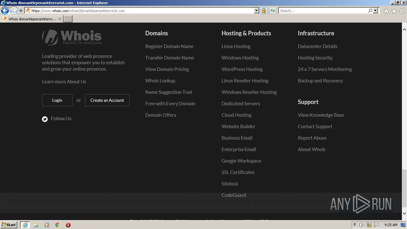Open Report Abuse link
This screenshot has height=229, width=407.
(312, 138)
